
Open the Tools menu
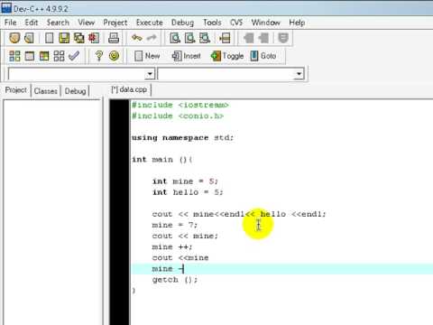click(212, 23)
